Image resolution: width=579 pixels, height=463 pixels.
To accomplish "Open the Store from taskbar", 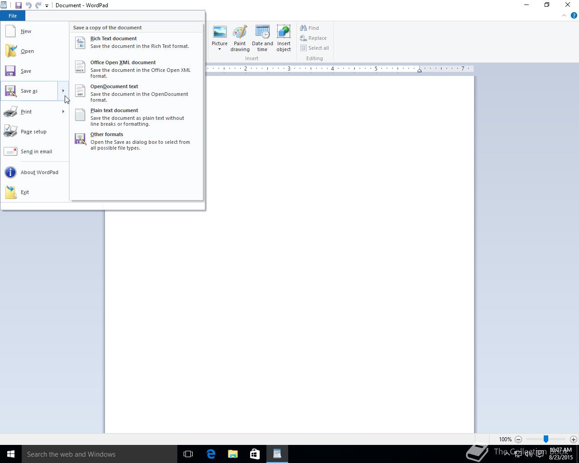I will [x=255, y=454].
